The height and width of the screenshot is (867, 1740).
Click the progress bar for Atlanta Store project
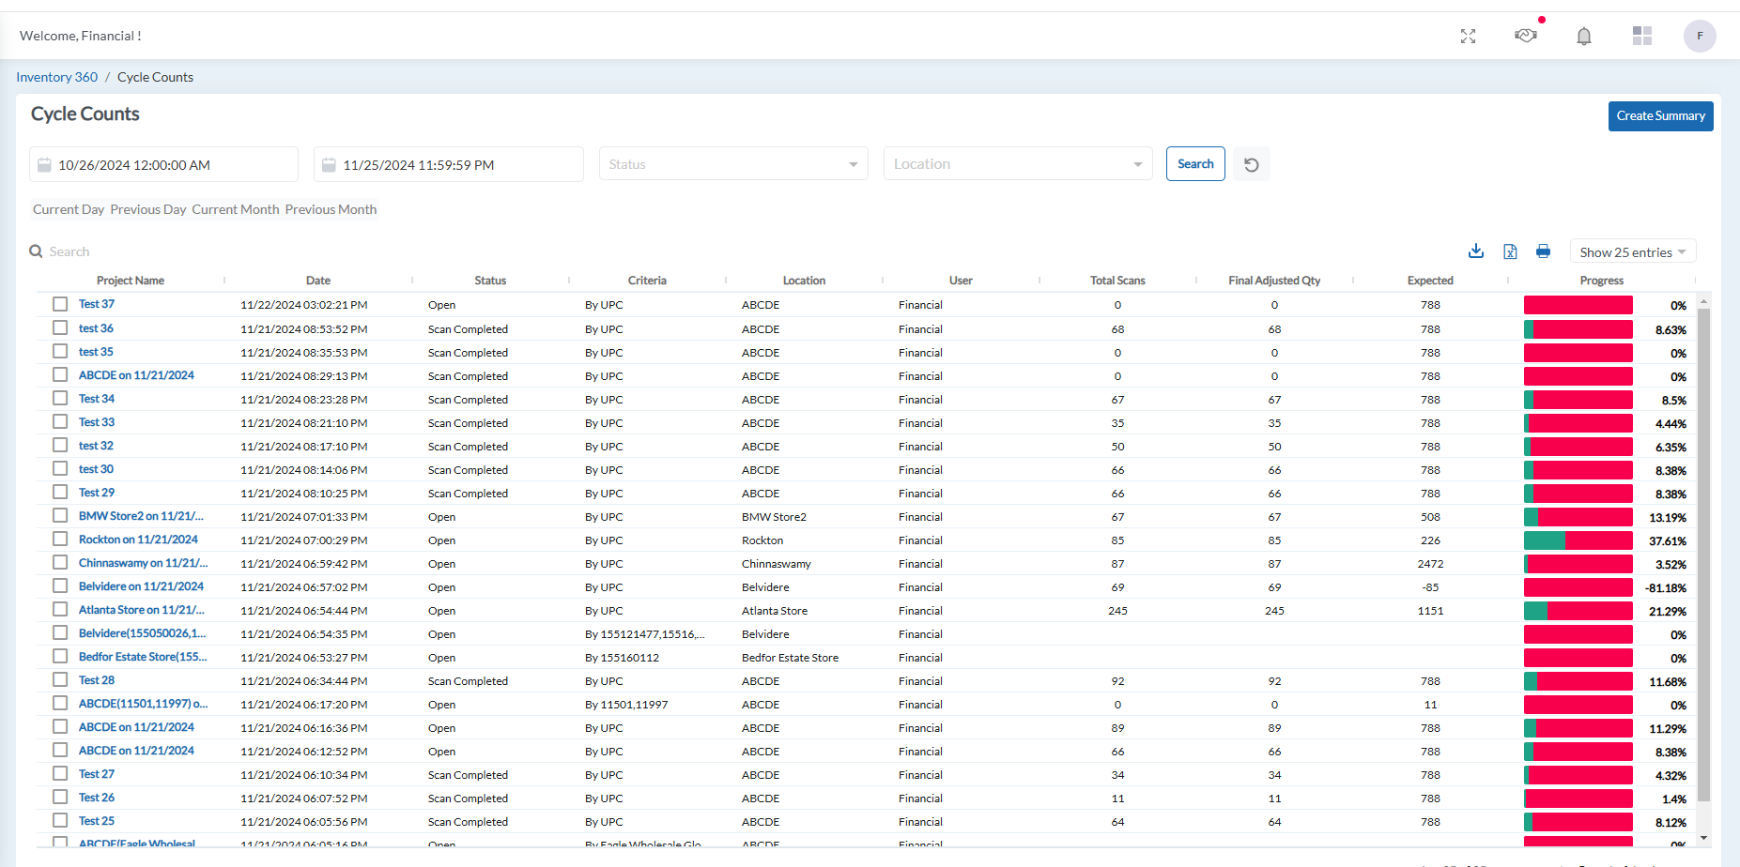pyautogui.click(x=1578, y=610)
